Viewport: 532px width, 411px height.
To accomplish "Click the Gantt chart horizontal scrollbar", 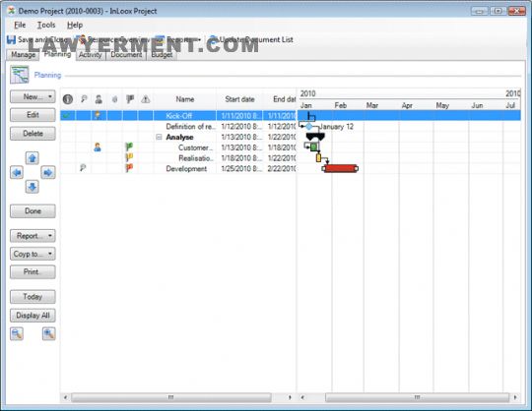I will pos(418,397).
